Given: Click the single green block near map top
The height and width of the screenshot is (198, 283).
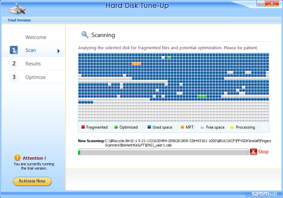Looking at the screenshot, I should [169, 58].
